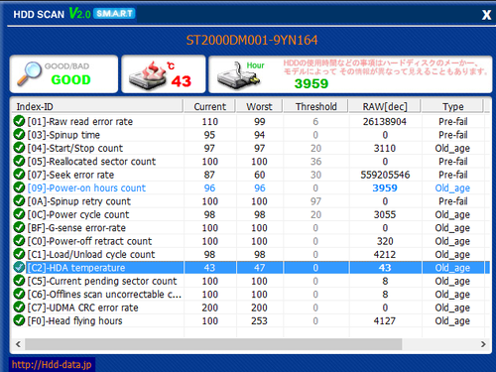
Task: Sort by the Threshold column header
Action: pos(315,106)
